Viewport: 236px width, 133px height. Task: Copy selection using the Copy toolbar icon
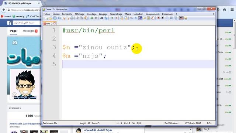click(82, 18)
